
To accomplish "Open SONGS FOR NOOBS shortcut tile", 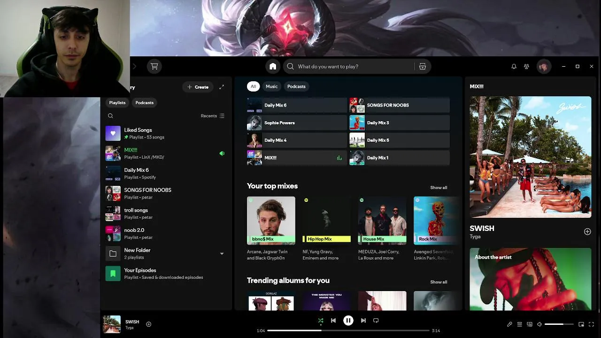I will click(400, 105).
